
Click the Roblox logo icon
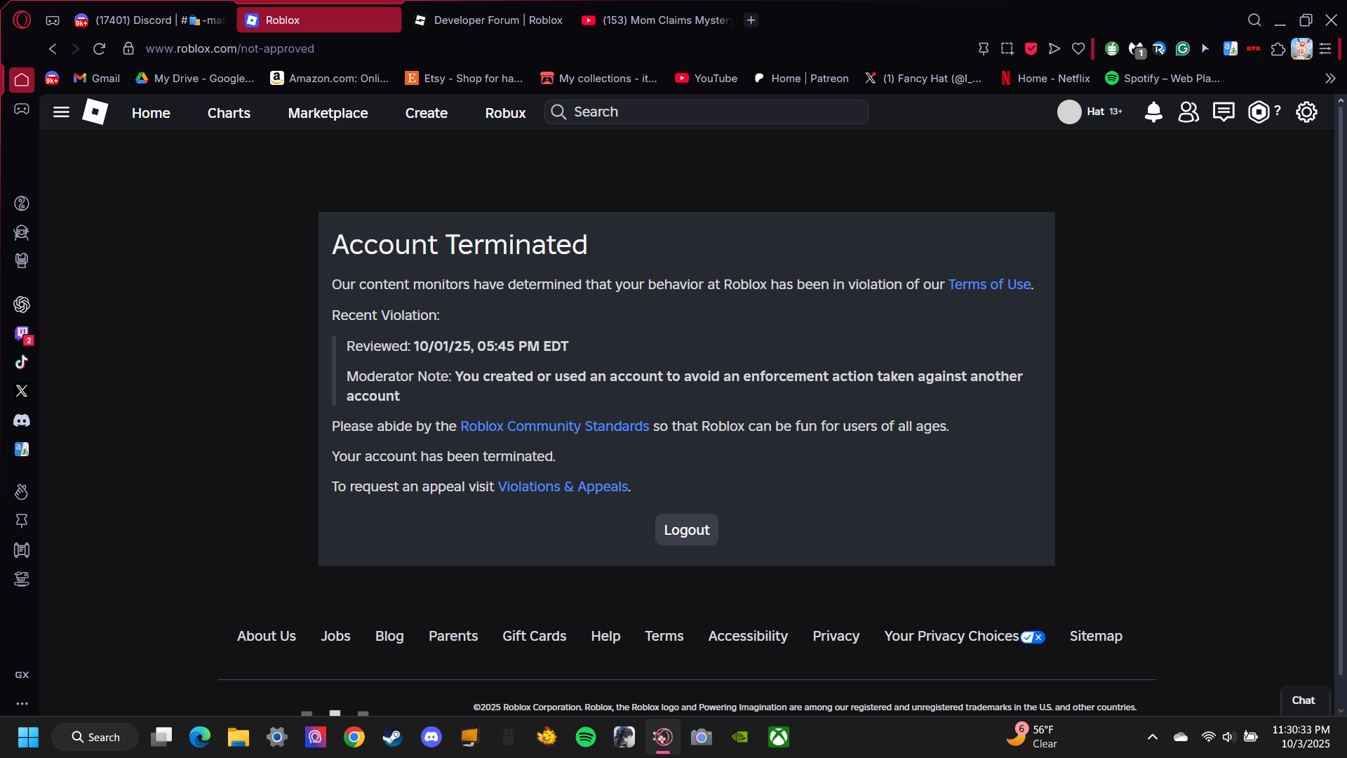tap(95, 112)
